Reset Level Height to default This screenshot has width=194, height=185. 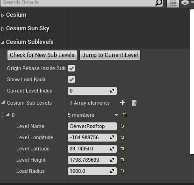(122, 160)
